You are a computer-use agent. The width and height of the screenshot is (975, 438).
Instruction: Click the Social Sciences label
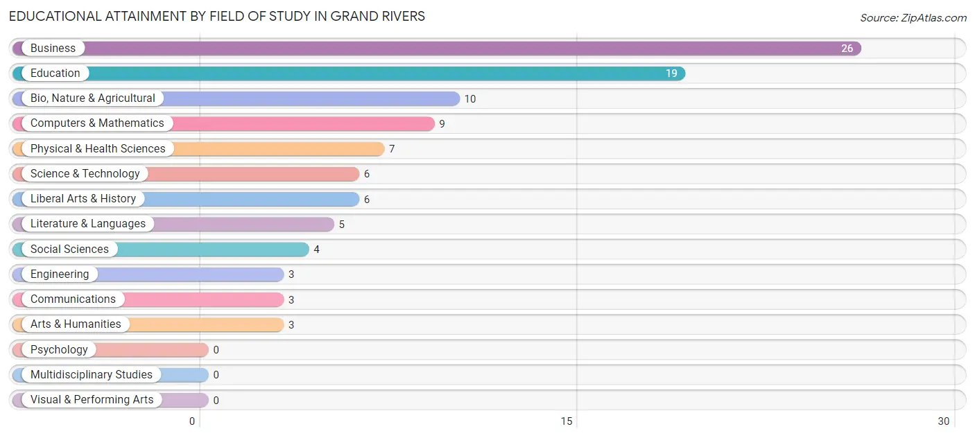[x=69, y=249]
